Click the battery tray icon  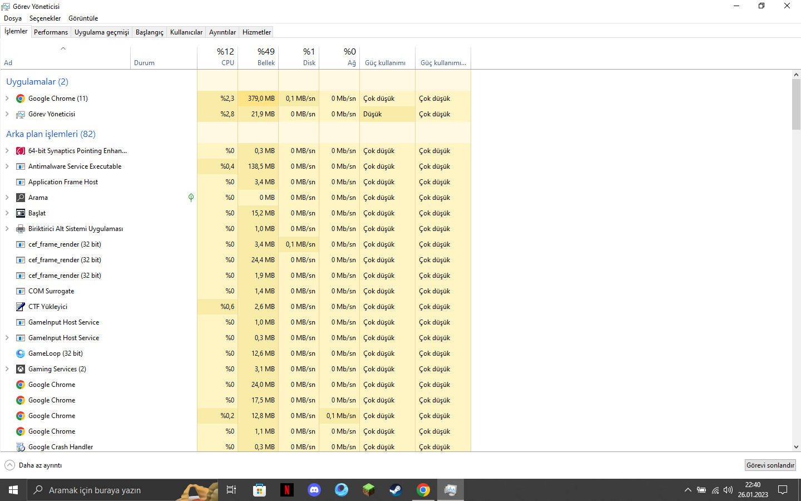tap(701, 490)
